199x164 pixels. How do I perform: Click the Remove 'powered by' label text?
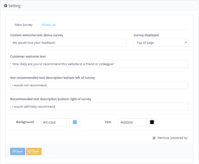click(173, 138)
